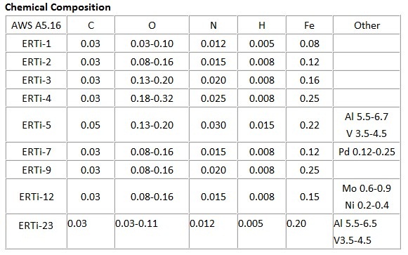The height and width of the screenshot is (255, 408).
Task: Click the Fe column header
Action: coord(310,25)
